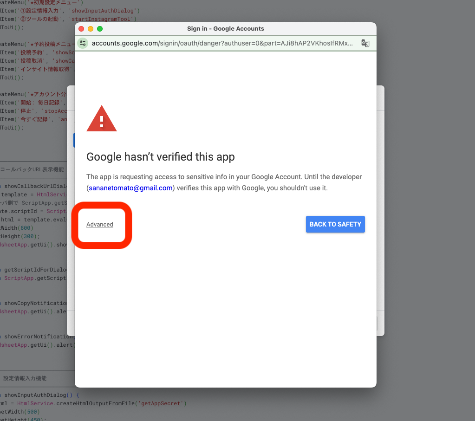Click 'showCopyNotificatio' line in editor
The image size is (475, 421).
click(35, 303)
